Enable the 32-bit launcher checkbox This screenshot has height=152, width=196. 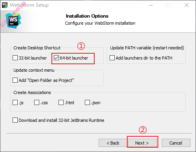(x=15, y=58)
